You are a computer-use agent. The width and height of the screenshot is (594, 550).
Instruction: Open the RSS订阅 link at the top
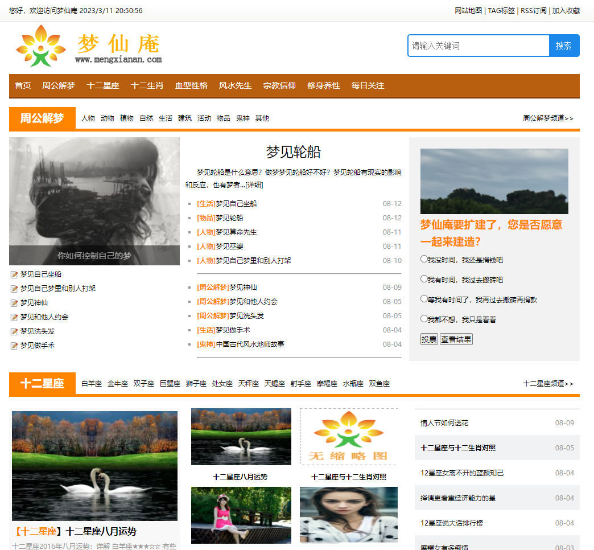click(533, 11)
